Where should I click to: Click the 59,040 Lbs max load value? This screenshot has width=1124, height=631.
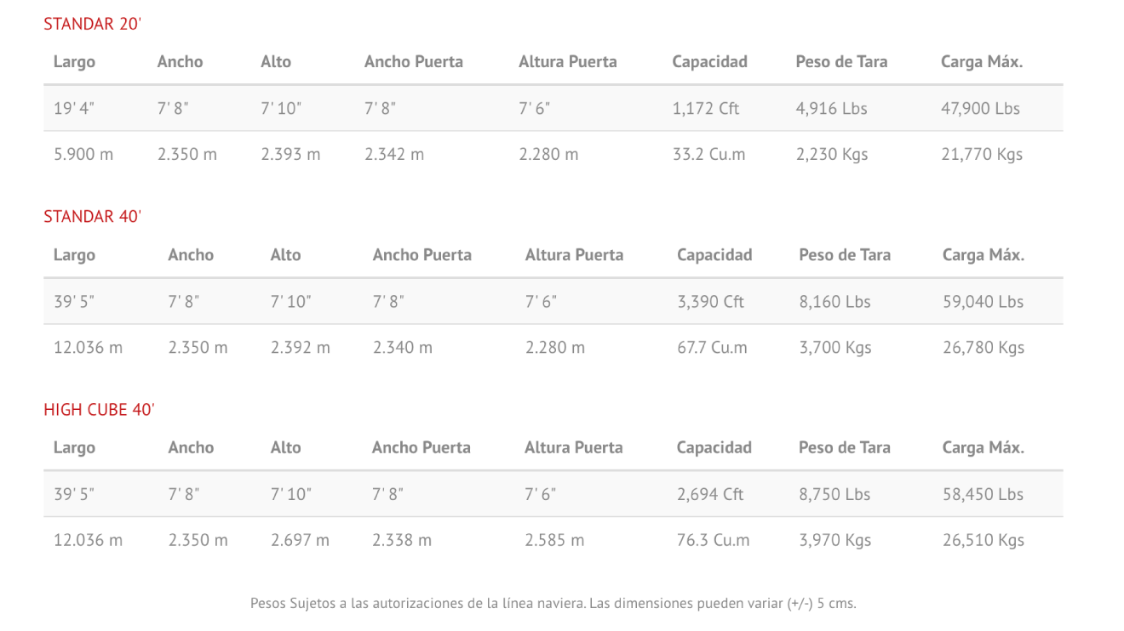point(983,302)
